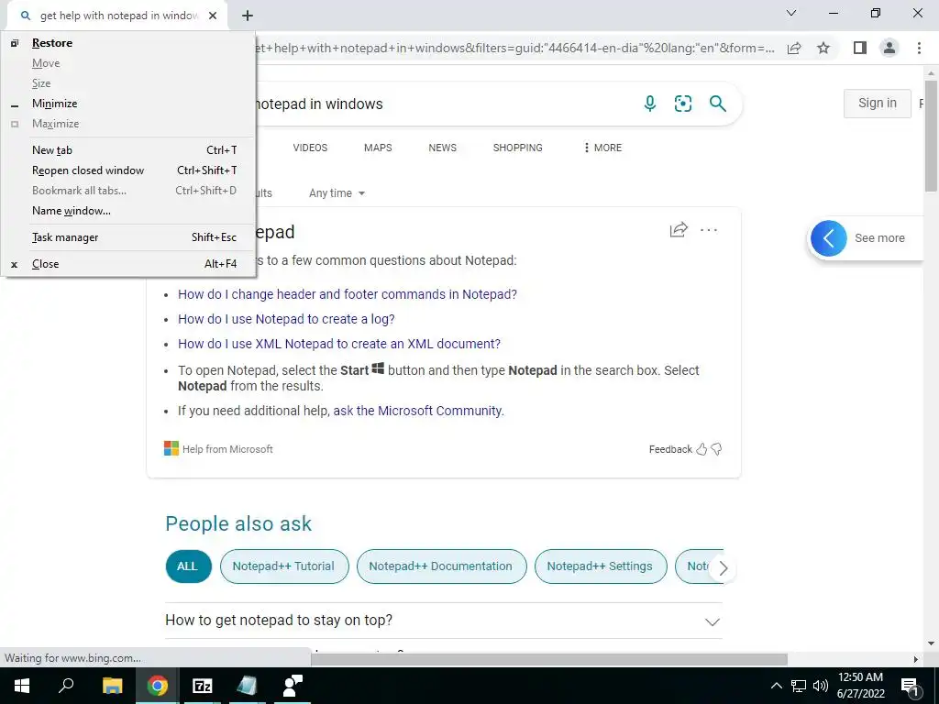Viewport: 939px width, 704px height.
Task: Switch to the VIDEOS search tab
Action: 310,148
